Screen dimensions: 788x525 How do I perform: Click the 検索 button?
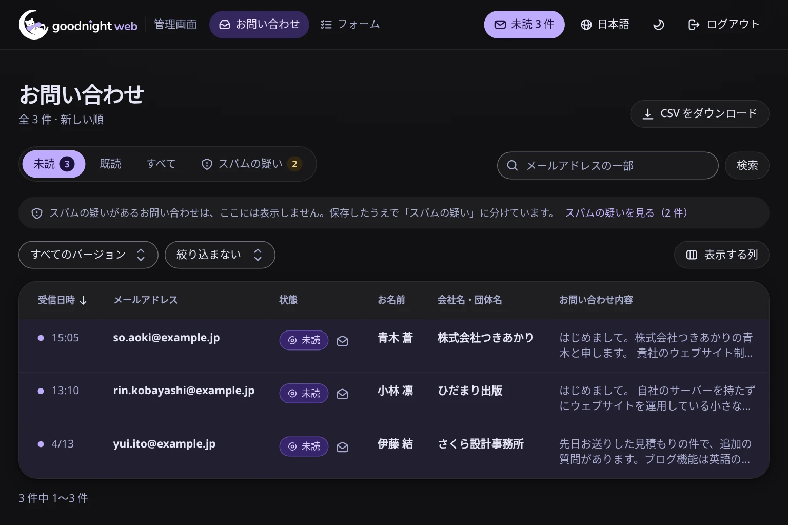tap(747, 165)
